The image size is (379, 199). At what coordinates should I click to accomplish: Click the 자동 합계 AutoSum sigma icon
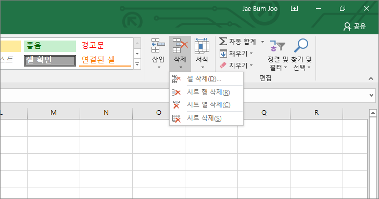pyautogui.click(x=223, y=41)
